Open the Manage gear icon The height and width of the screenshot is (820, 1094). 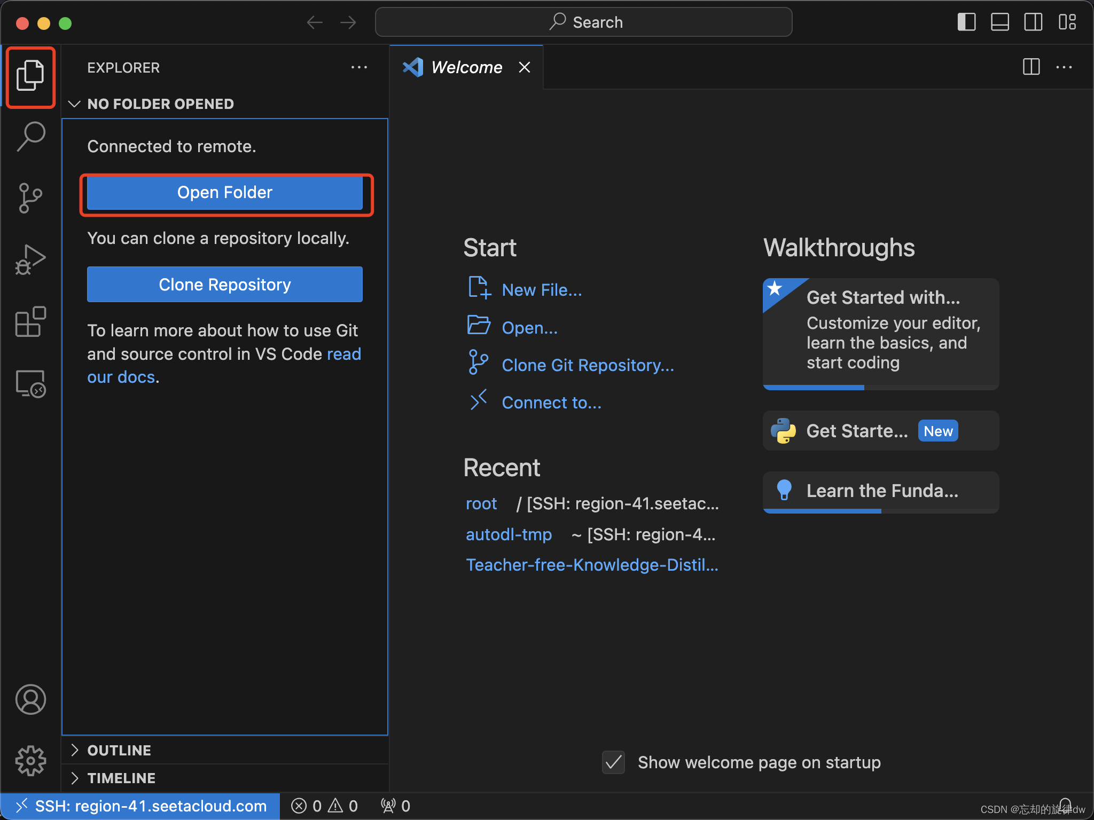click(x=30, y=760)
